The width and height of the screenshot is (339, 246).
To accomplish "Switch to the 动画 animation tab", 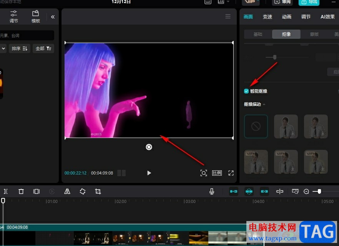I will click(286, 17).
